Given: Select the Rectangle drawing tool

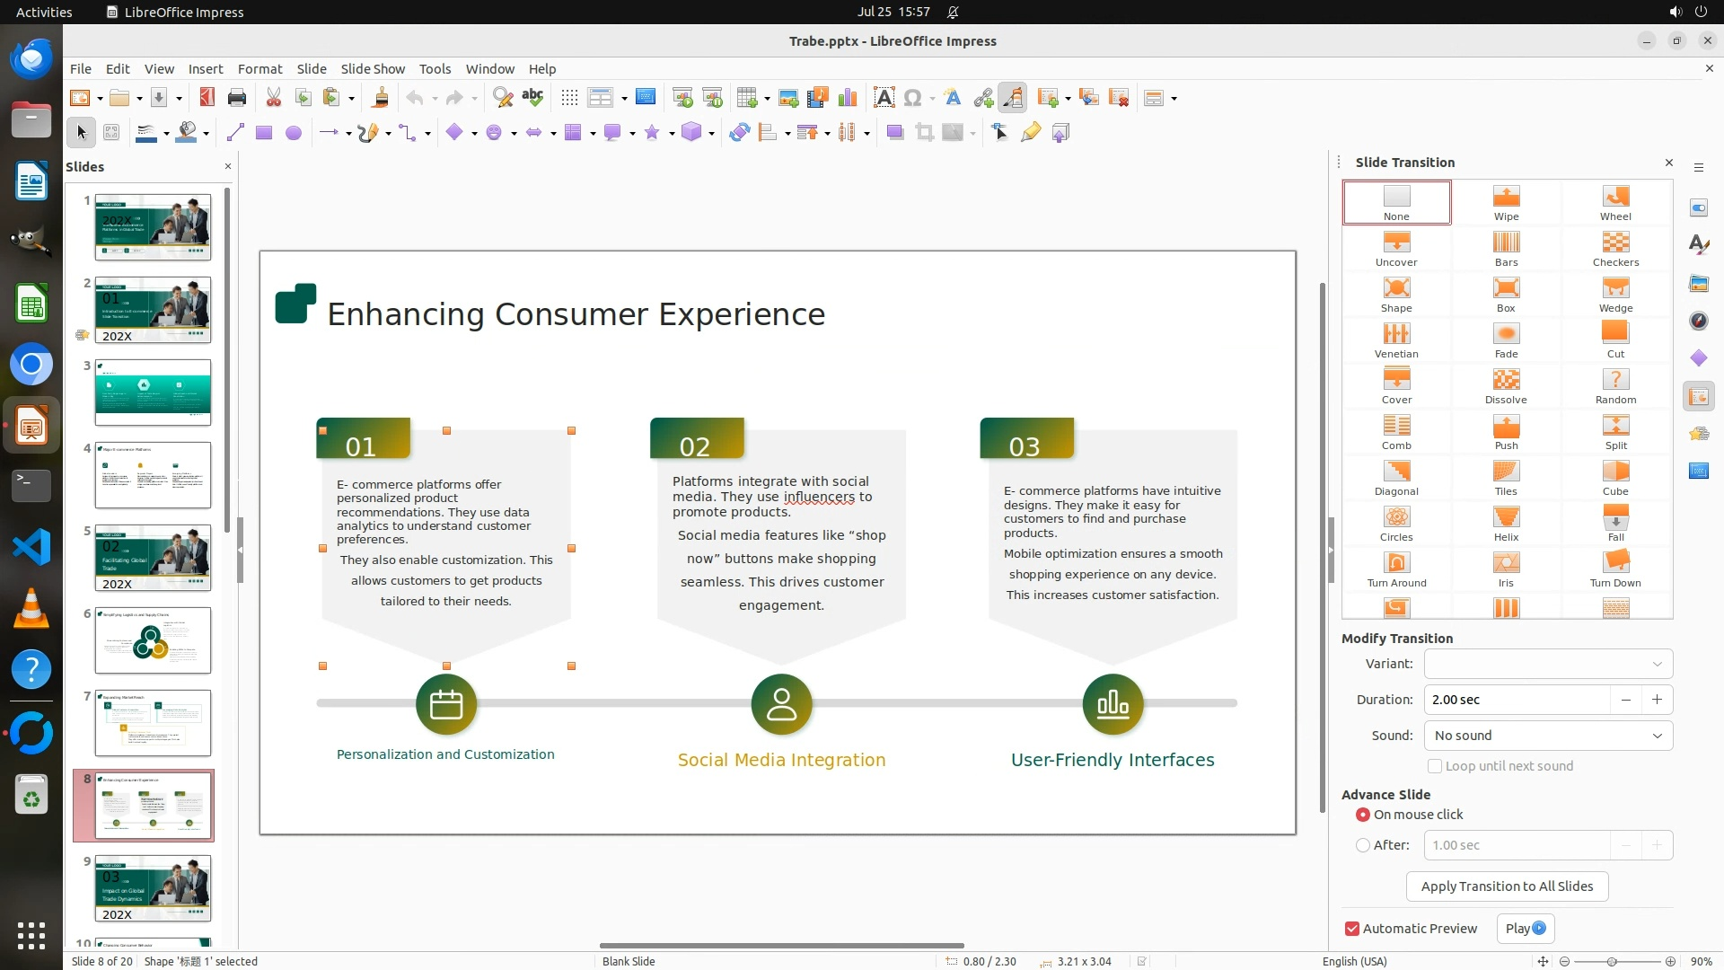Looking at the screenshot, I should 263,133.
